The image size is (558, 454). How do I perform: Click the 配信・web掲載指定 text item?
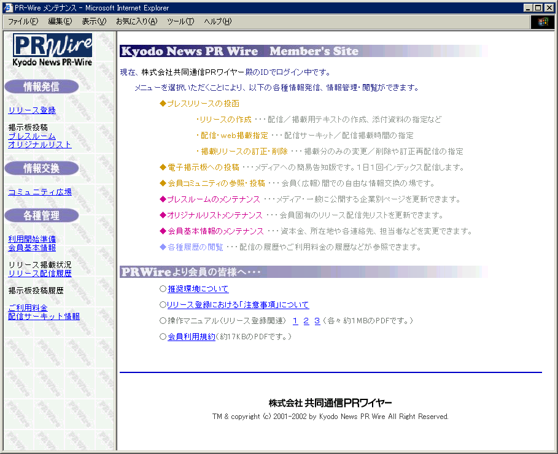click(232, 136)
